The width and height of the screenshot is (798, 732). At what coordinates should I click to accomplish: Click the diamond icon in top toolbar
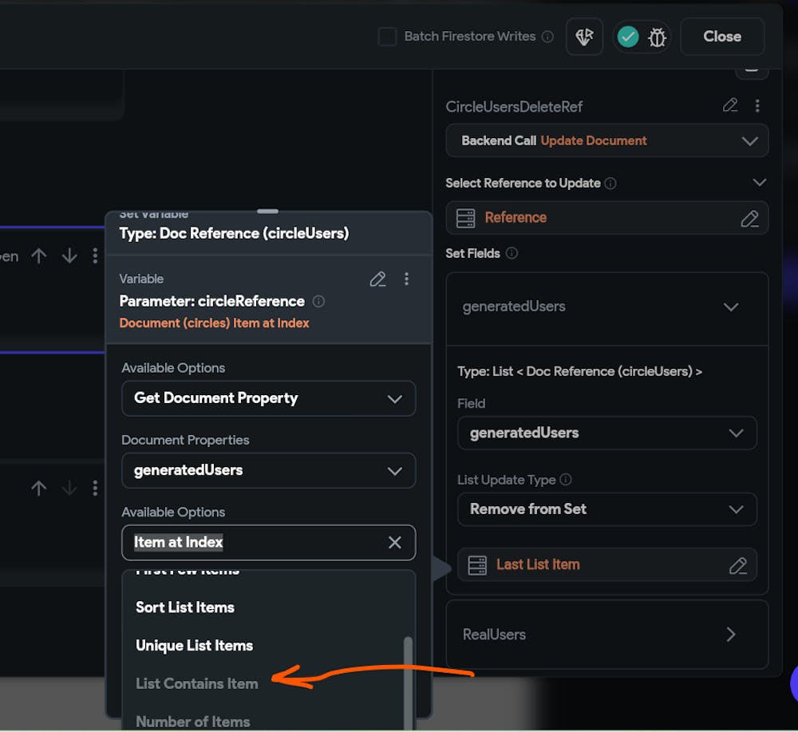[584, 37]
